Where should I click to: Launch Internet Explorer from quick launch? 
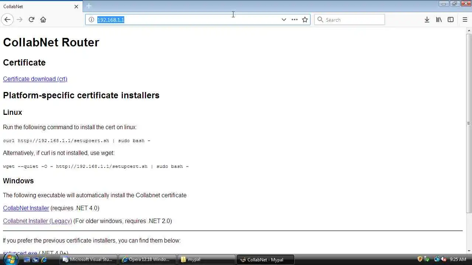44,259
